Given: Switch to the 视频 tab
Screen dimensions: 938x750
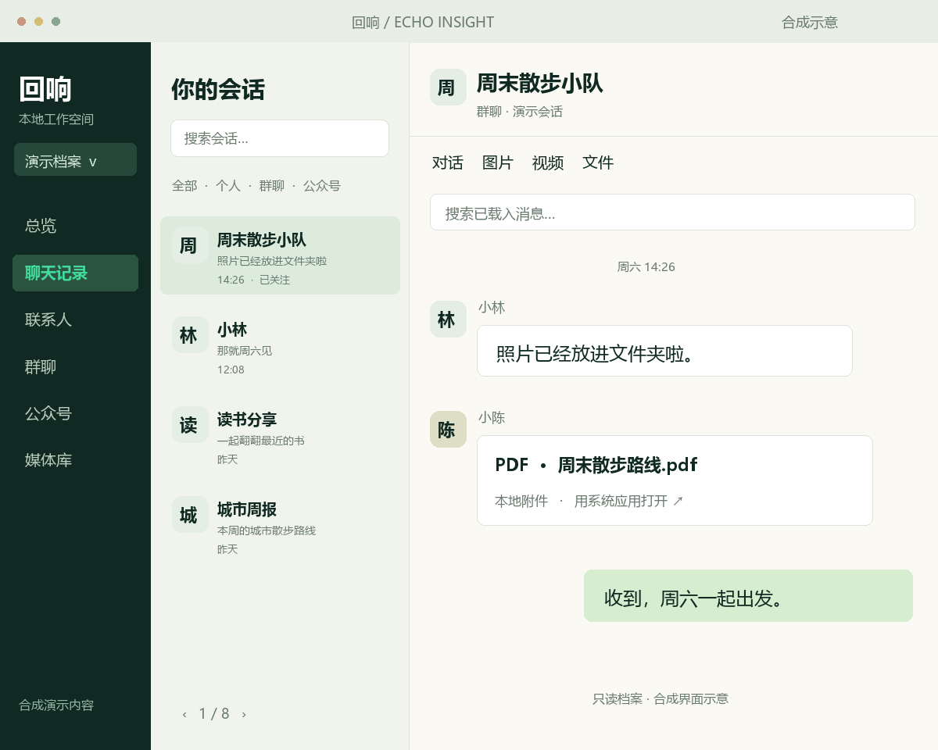Looking at the screenshot, I should [x=548, y=162].
